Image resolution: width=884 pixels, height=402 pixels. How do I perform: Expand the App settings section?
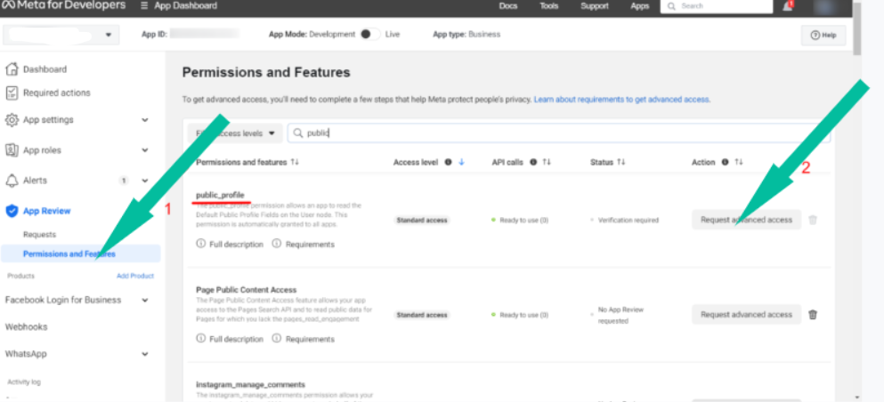[145, 120]
